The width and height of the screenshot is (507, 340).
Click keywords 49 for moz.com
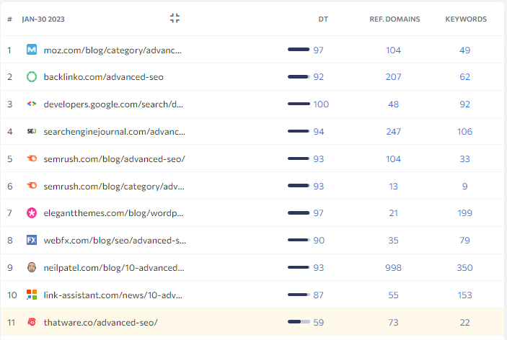[x=465, y=50]
